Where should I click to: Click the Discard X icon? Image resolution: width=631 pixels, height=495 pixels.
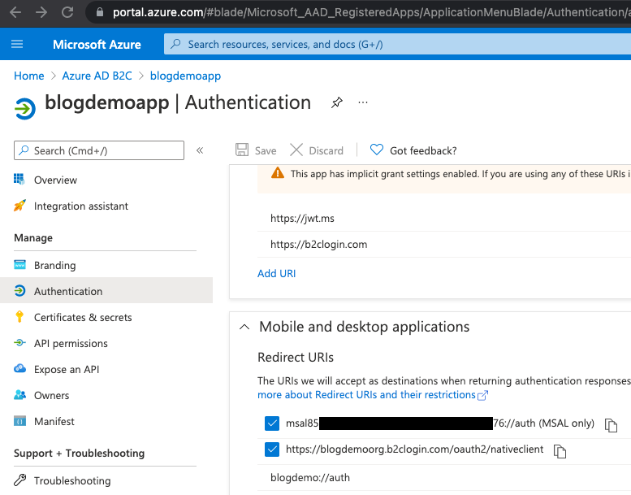pos(296,150)
